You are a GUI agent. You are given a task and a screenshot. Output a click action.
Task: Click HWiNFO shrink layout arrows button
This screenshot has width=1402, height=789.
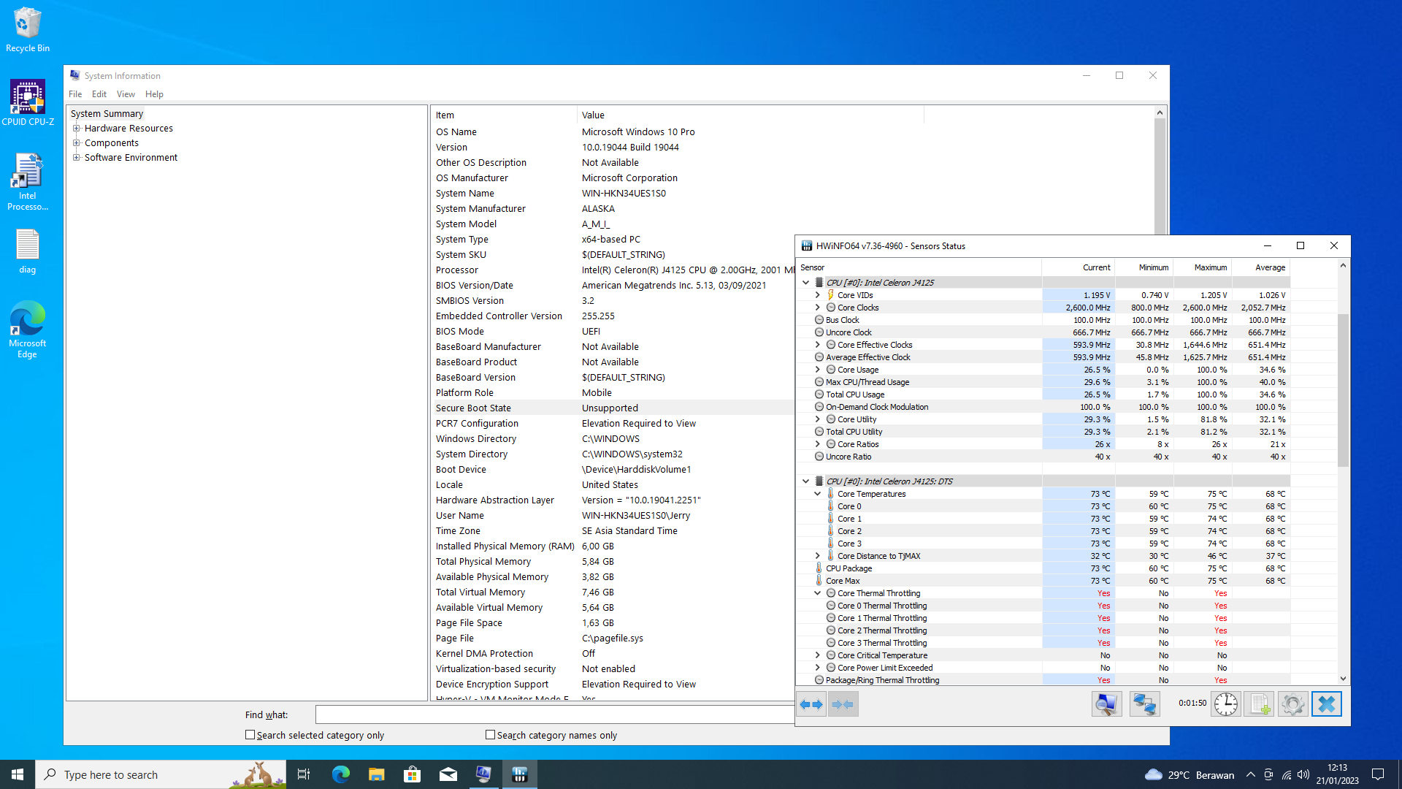[x=843, y=704]
